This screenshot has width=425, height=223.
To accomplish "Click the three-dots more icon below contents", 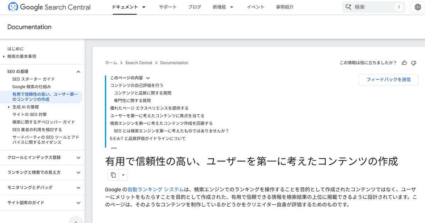I will tap(114, 148).
